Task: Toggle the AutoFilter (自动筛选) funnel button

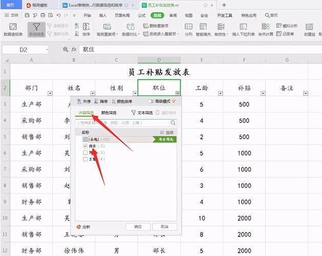Action: (x=36, y=30)
